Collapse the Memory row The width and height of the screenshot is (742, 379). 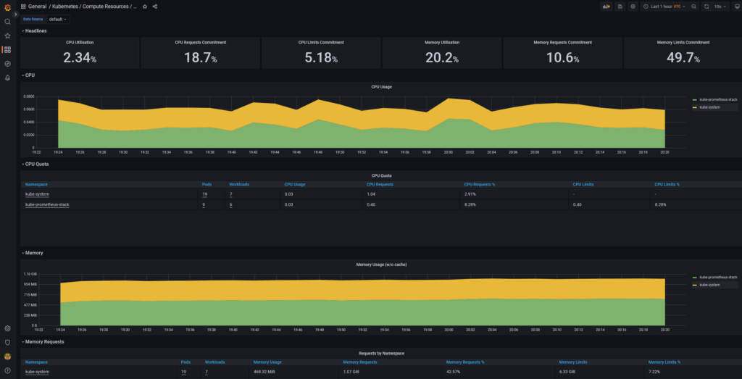(32, 253)
